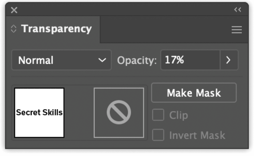Tick the Invert Mask checkbox

point(158,135)
